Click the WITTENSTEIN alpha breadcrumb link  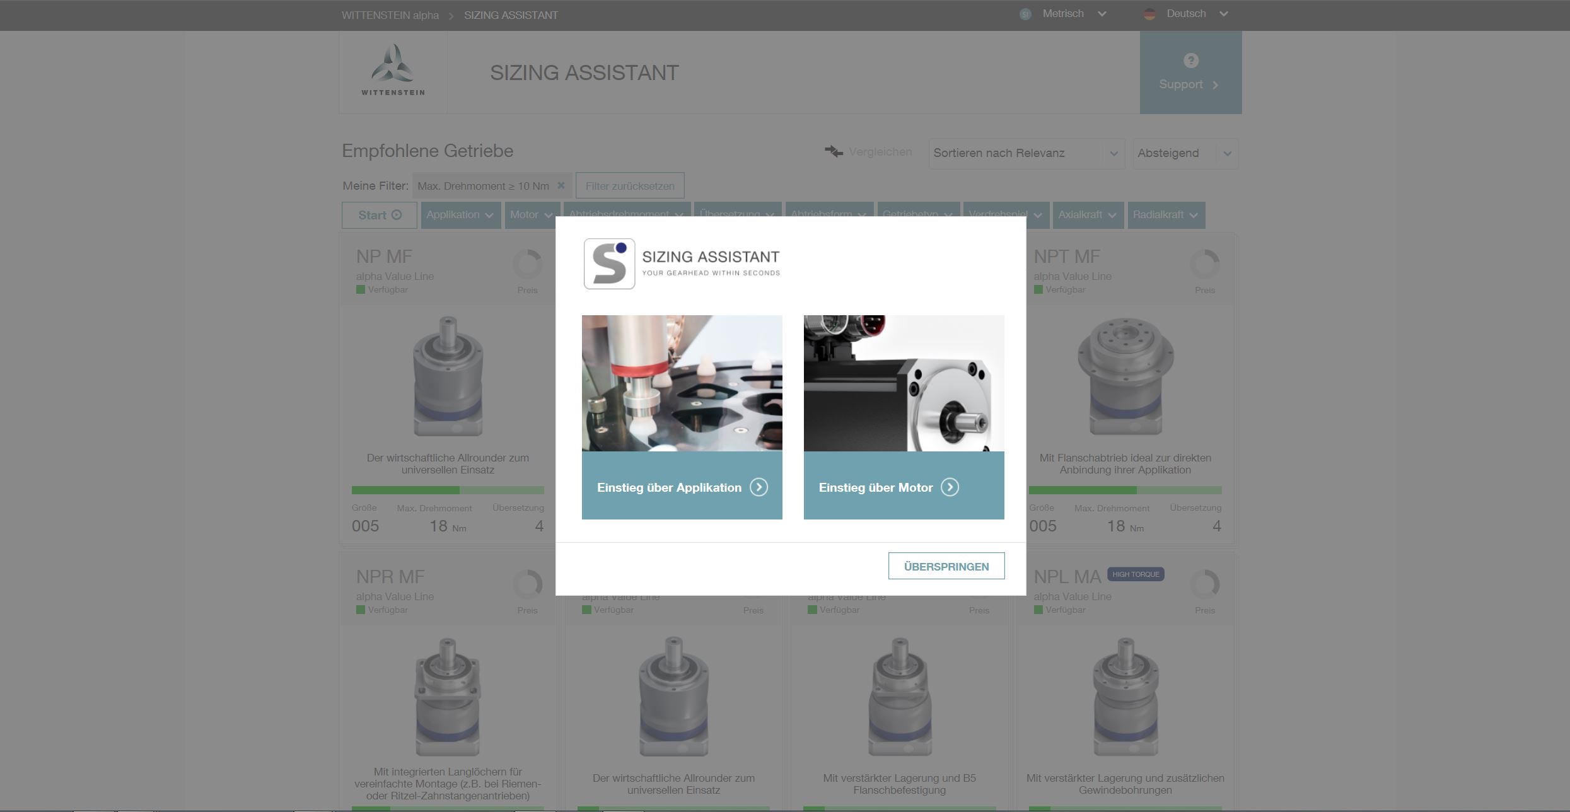tap(390, 15)
